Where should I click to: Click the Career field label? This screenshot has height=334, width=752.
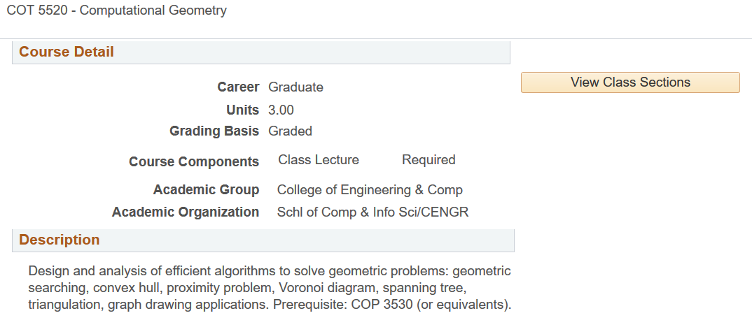coord(238,87)
